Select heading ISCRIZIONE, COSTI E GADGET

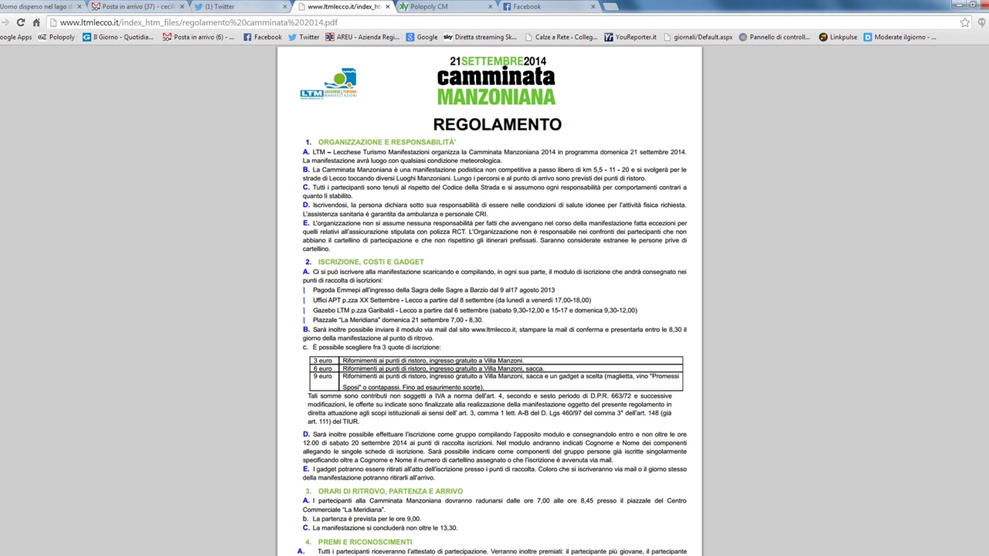[x=371, y=262]
